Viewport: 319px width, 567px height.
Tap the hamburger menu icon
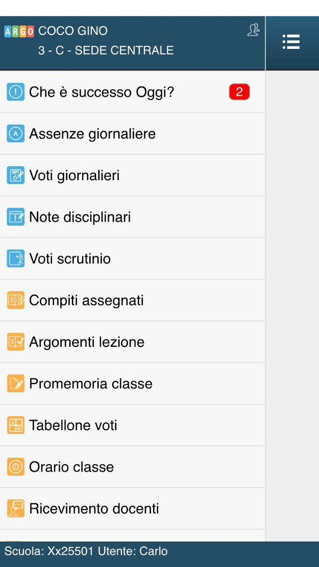pyautogui.click(x=291, y=42)
